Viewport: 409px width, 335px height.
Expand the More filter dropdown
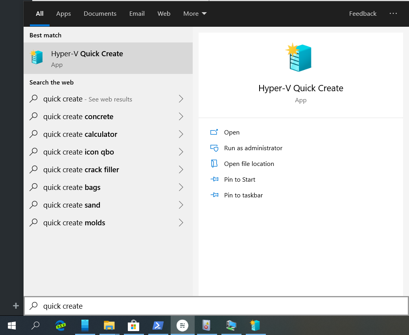point(195,13)
